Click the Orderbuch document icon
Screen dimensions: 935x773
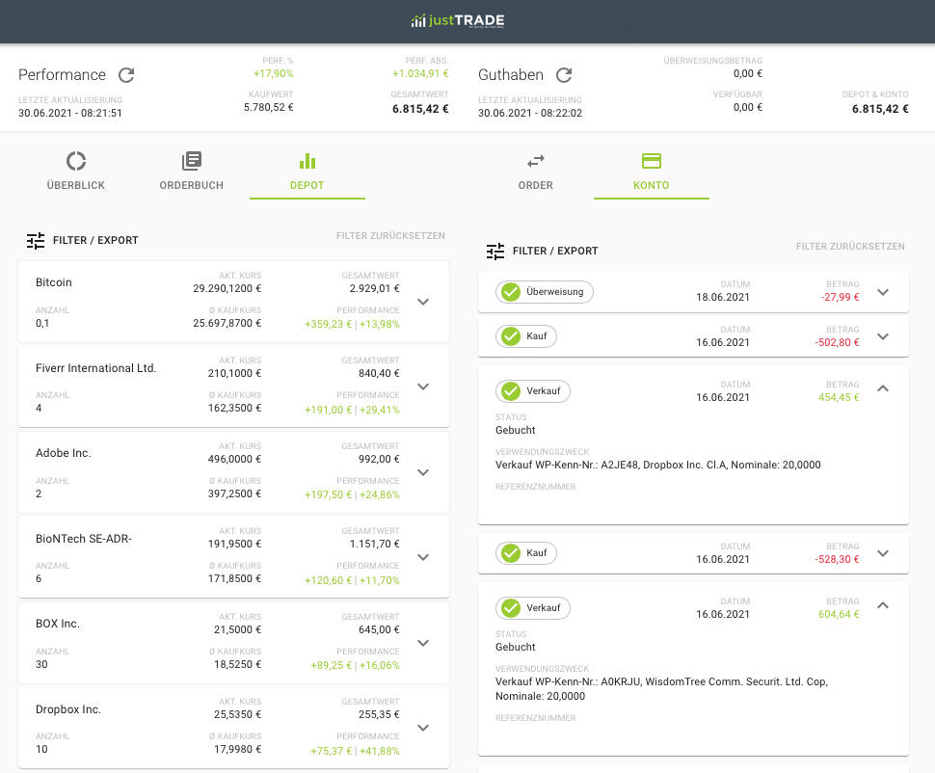pyautogui.click(x=192, y=161)
